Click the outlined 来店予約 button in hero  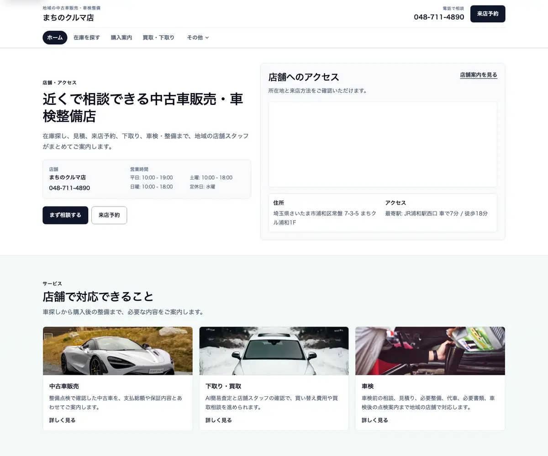point(109,215)
